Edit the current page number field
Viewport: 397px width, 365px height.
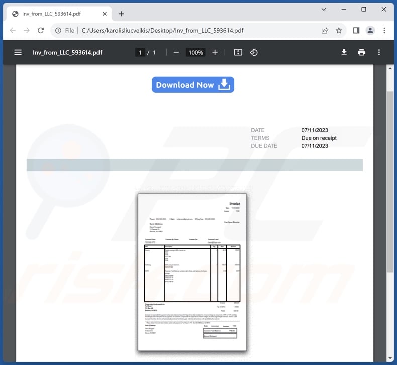(140, 52)
